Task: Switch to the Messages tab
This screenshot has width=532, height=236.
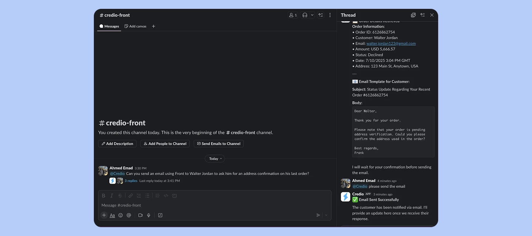Action: click(109, 26)
